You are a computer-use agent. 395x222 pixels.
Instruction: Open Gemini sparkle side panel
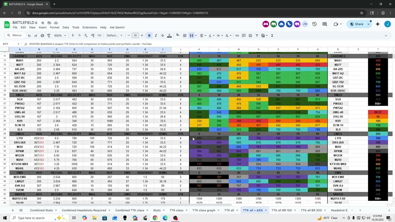(x=378, y=24)
